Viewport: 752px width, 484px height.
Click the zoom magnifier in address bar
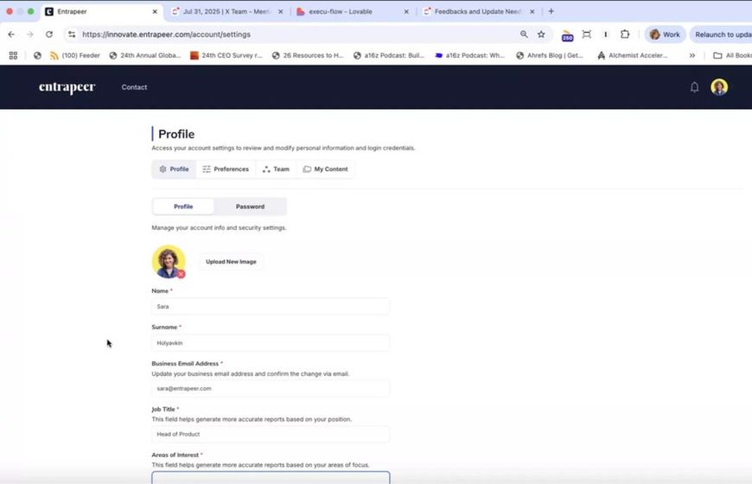pos(524,35)
